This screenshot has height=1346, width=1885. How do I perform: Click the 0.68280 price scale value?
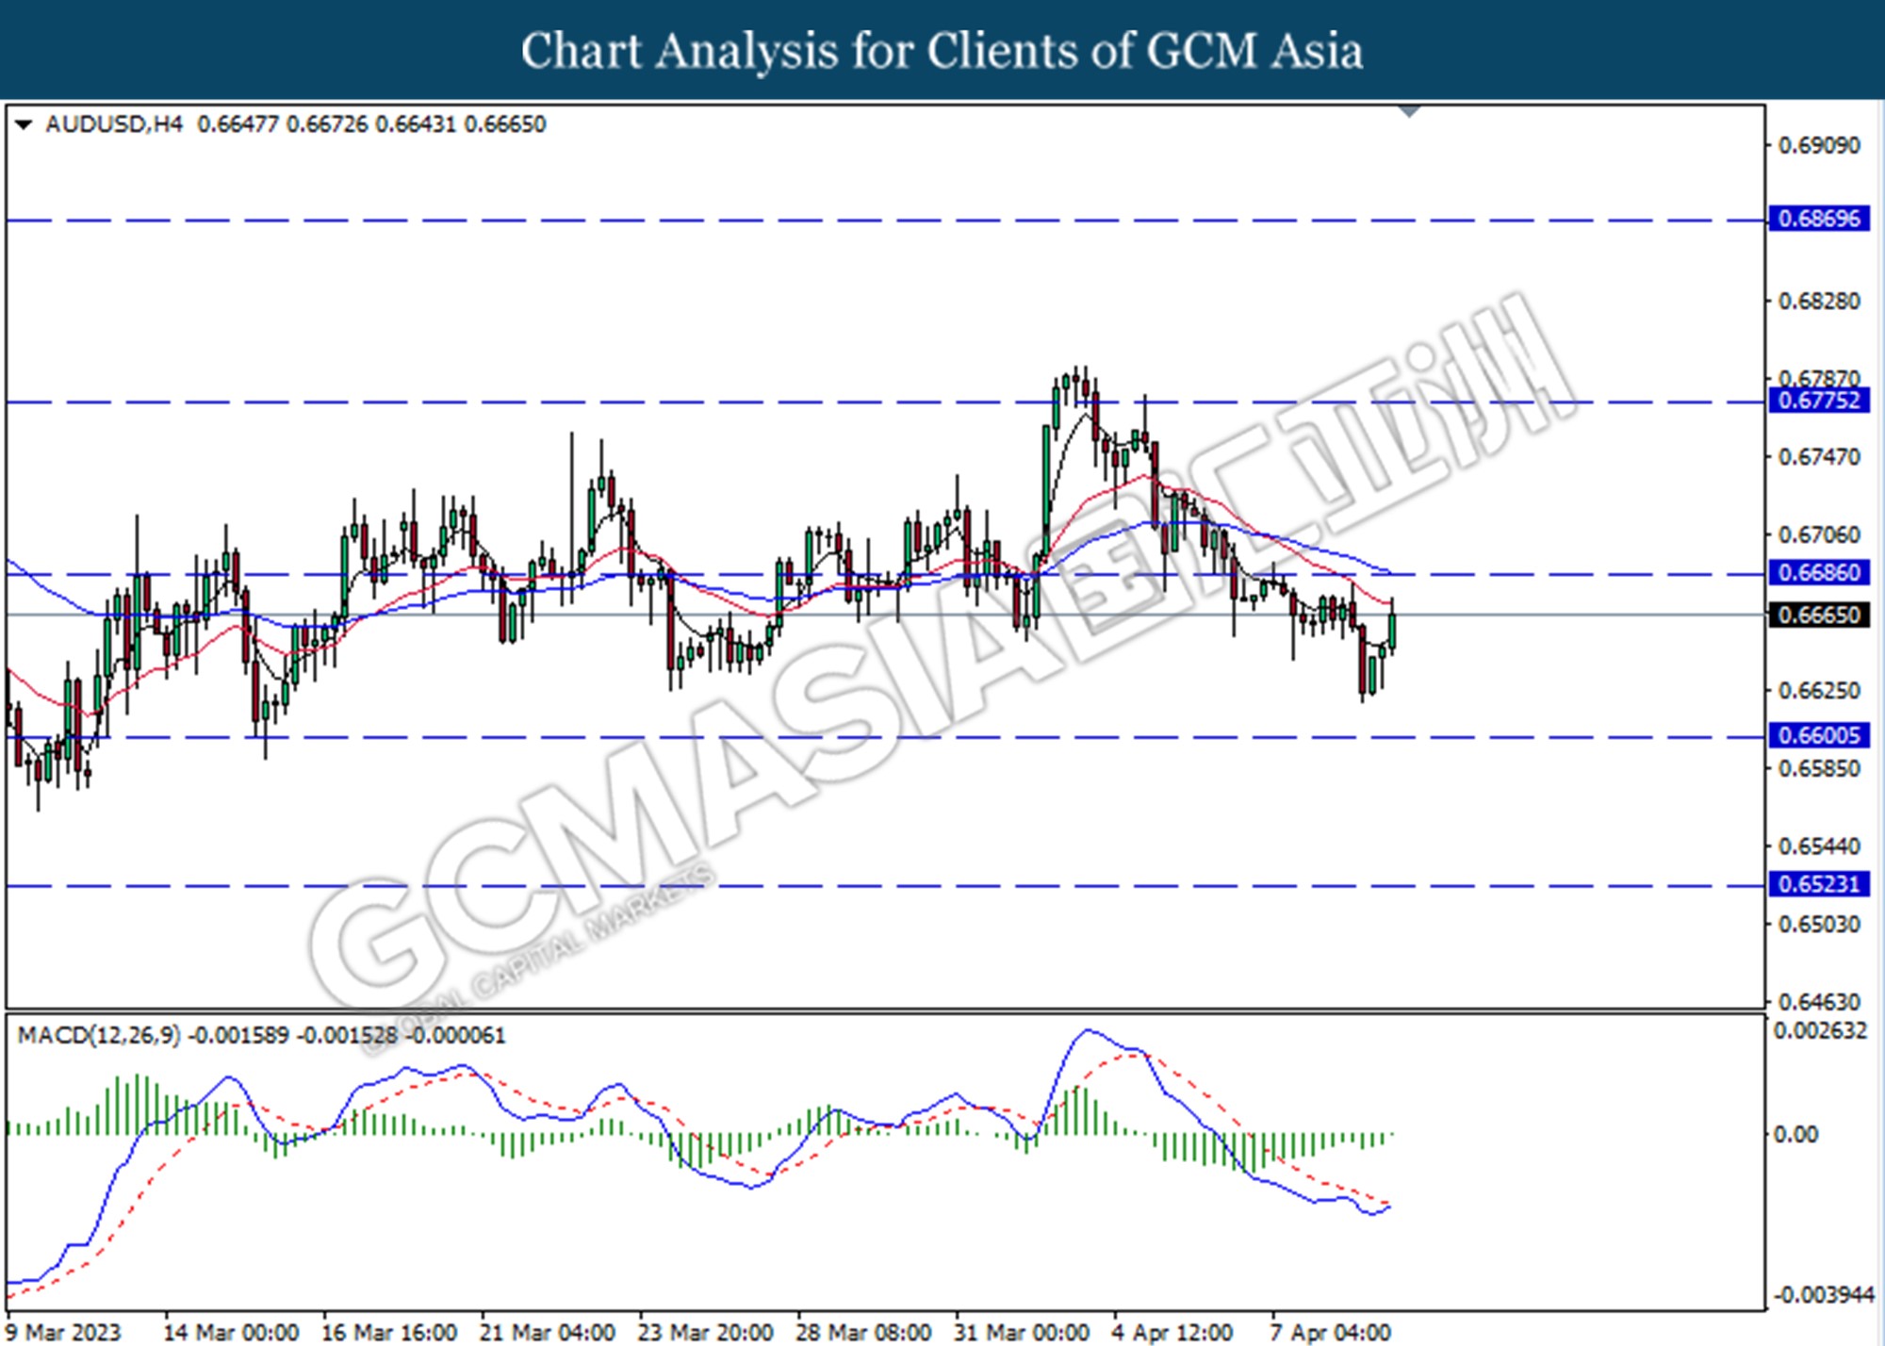tap(1819, 301)
